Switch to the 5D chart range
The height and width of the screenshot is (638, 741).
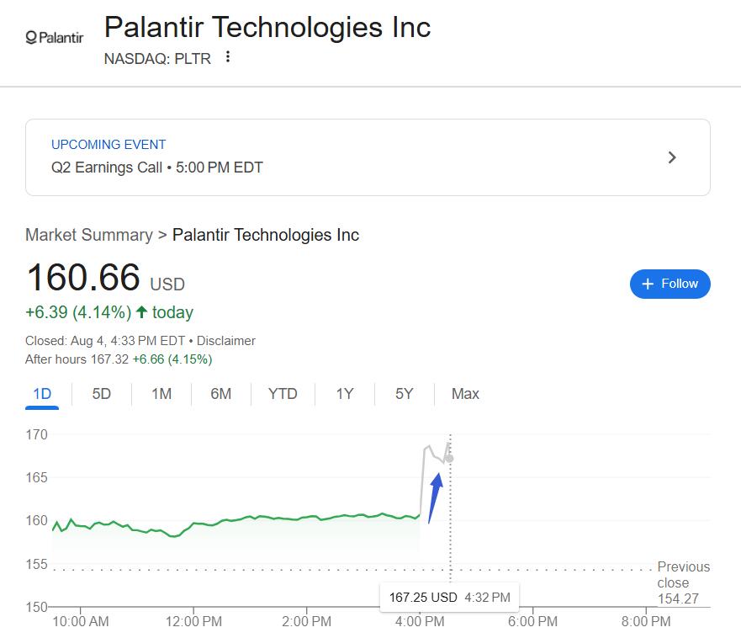tap(102, 394)
